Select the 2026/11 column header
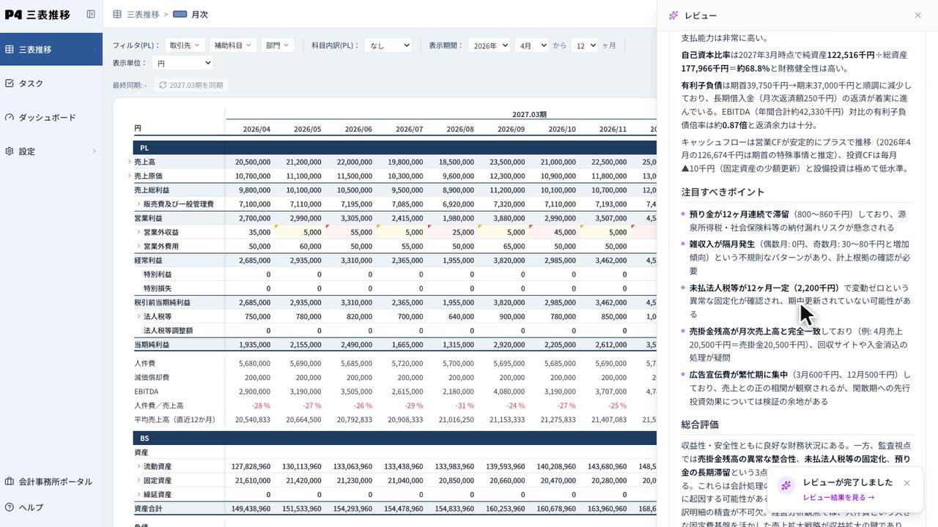The image size is (938, 527). pyautogui.click(x=613, y=130)
